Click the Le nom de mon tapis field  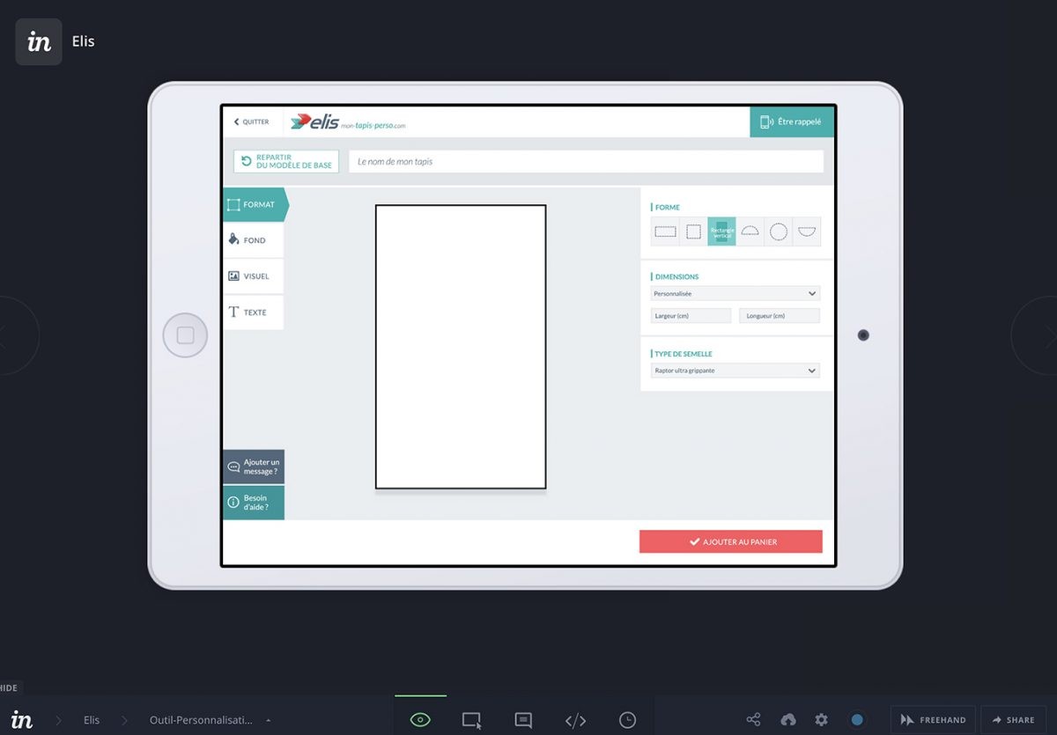[588, 161]
